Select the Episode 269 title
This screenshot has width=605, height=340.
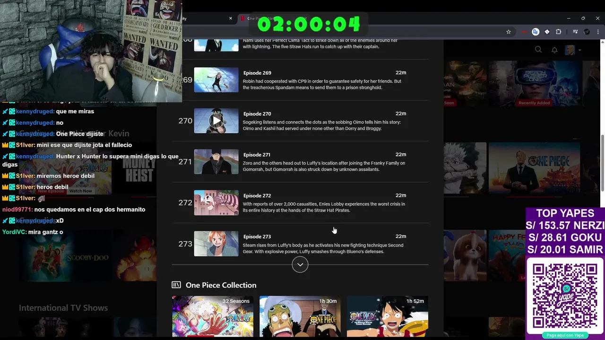[x=257, y=73]
